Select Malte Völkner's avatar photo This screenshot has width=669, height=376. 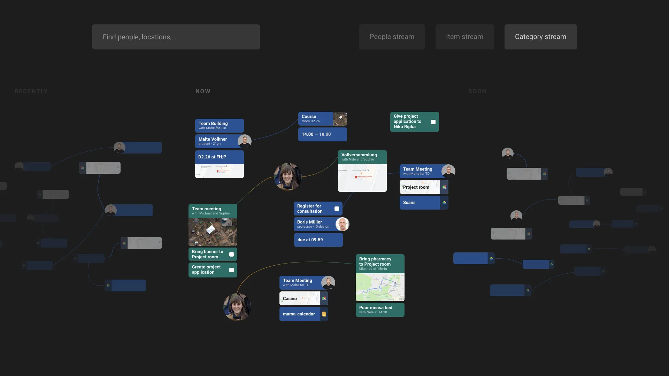245,141
